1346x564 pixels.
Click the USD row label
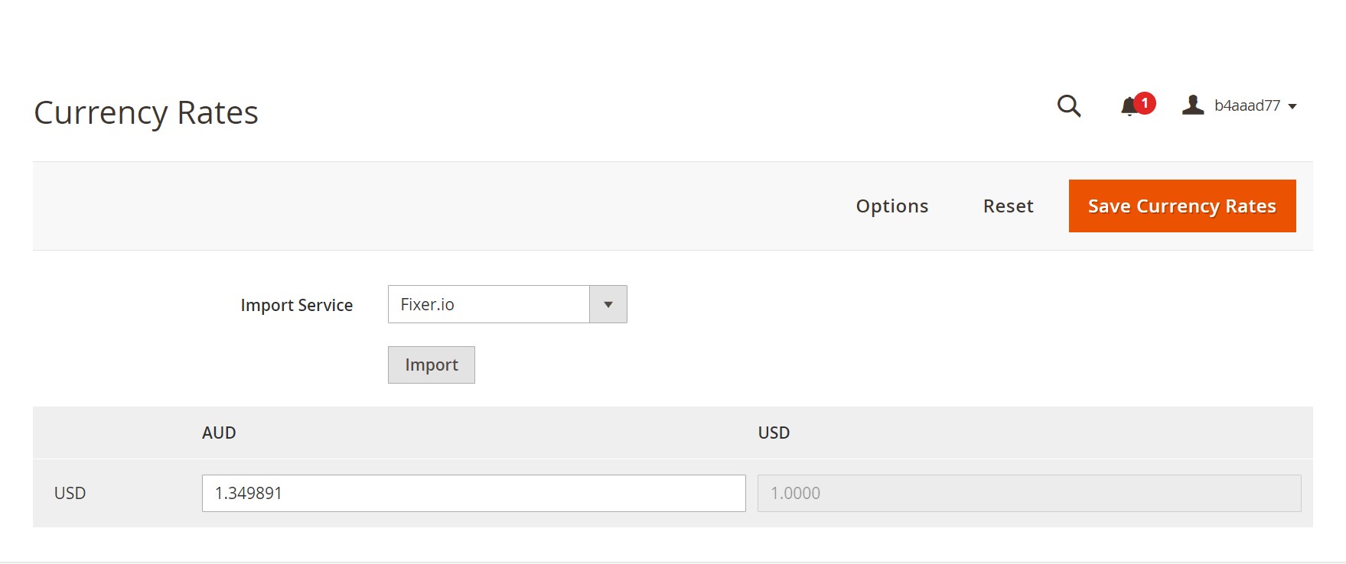(70, 493)
